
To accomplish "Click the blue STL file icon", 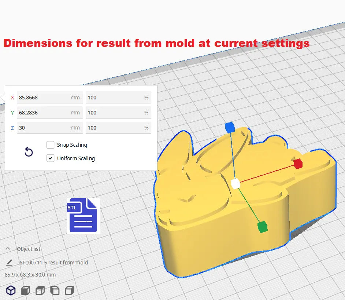I will tap(83, 216).
